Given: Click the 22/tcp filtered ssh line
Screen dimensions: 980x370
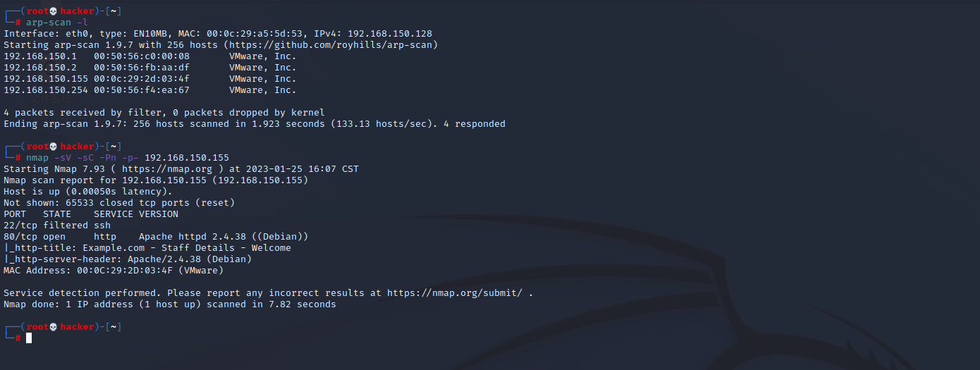Looking at the screenshot, I should [57, 226].
